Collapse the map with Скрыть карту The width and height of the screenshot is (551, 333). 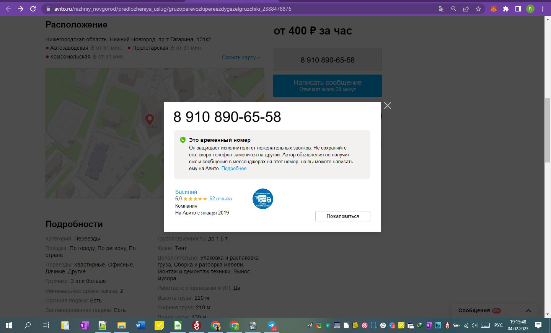click(x=241, y=57)
